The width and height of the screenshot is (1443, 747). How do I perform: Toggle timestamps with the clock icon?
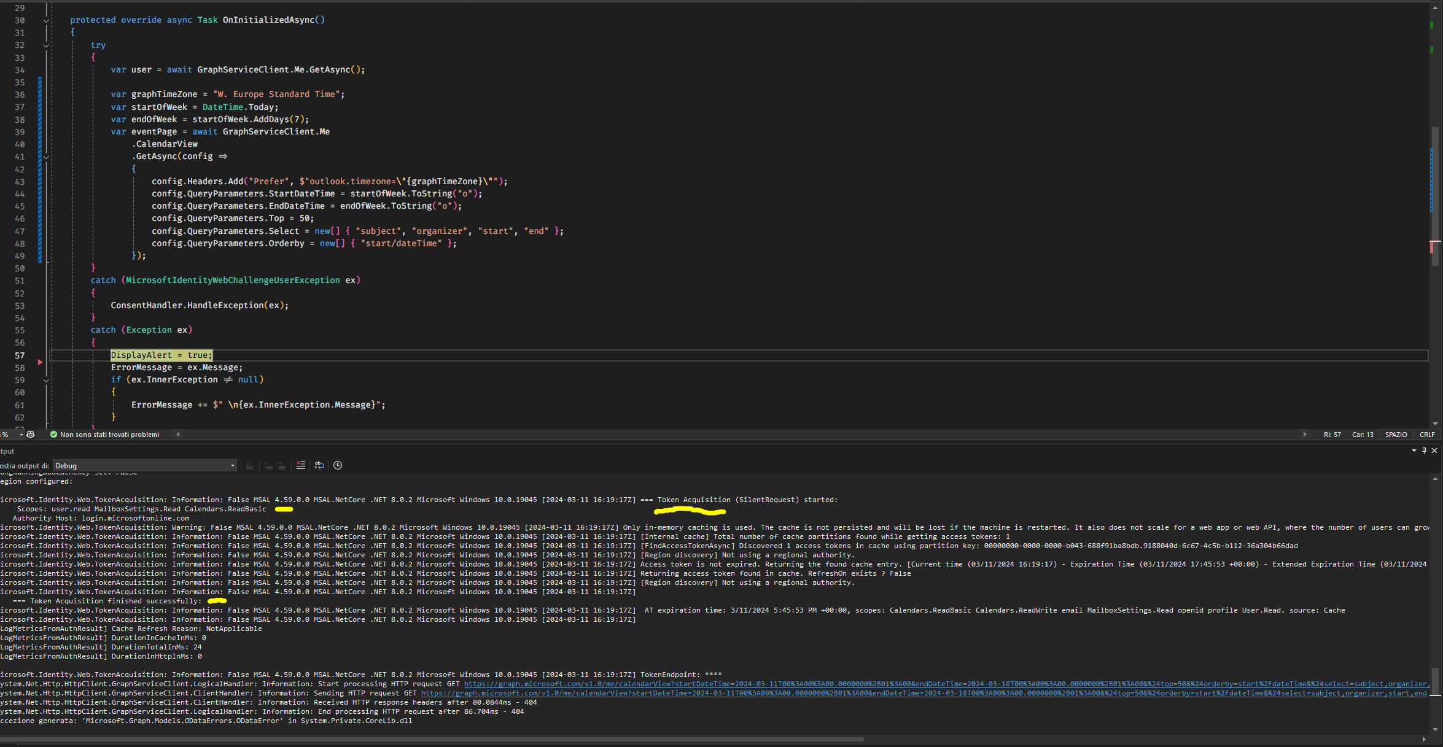coord(338,465)
